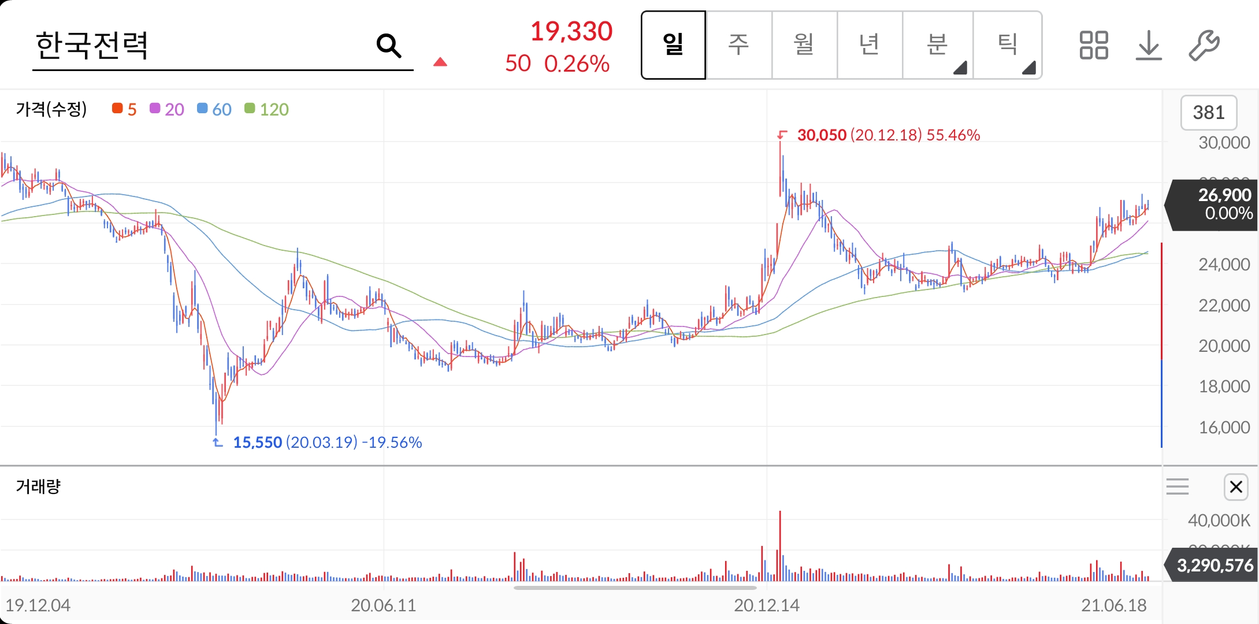The image size is (1259, 624).
Task: Close the 거래량 volume panel
Action: tap(1236, 487)
